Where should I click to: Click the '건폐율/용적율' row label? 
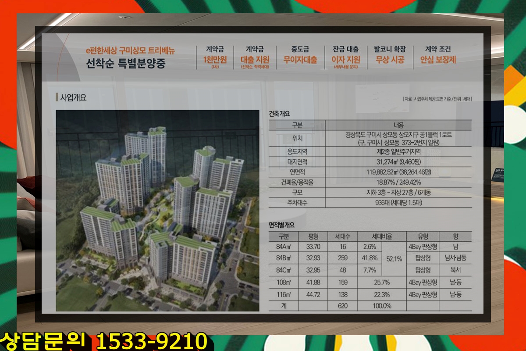click(x=297, y=182)
